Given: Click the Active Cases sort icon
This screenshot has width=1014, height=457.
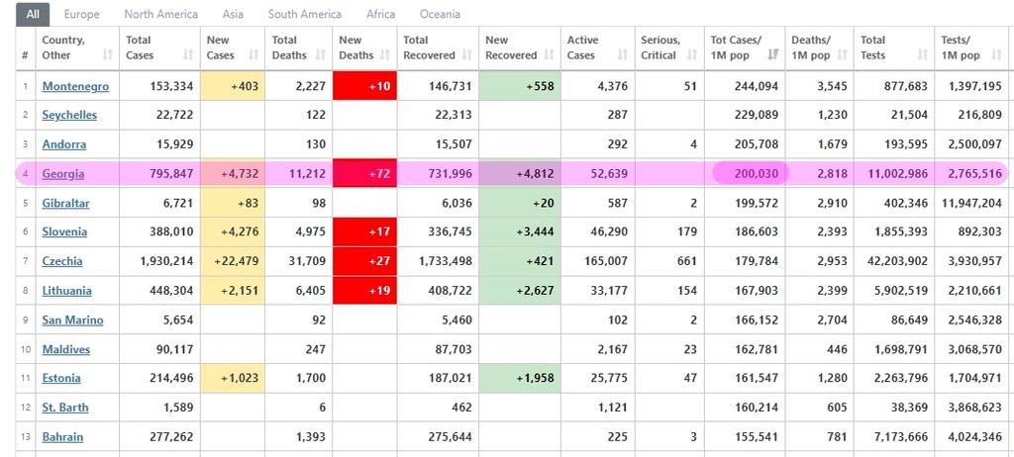Looking at the screenshot, I should [x=622, y=55].
